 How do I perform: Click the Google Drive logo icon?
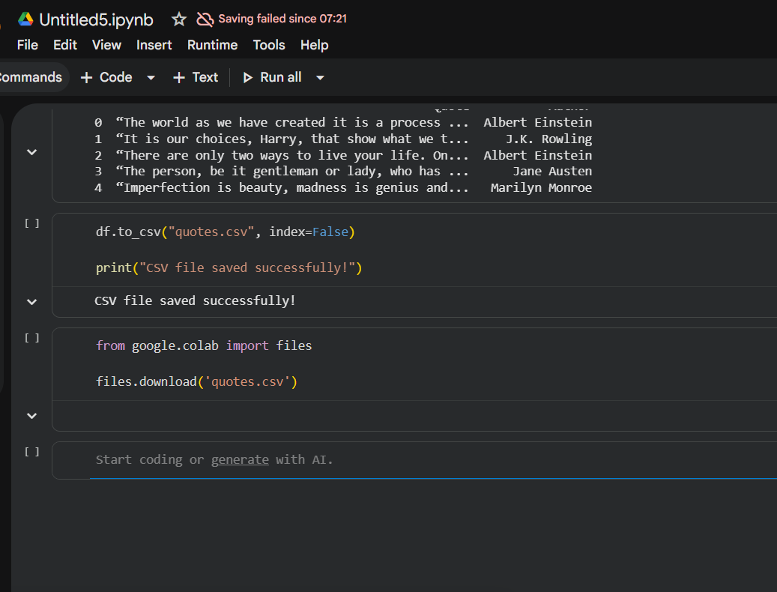pos(25,19)
